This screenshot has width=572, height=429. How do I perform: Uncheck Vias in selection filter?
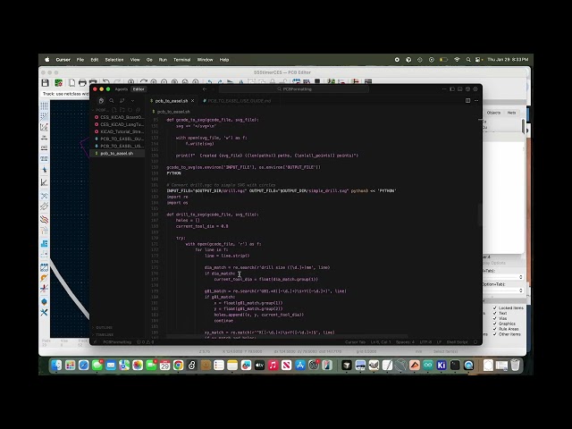[x=495, y=318]
